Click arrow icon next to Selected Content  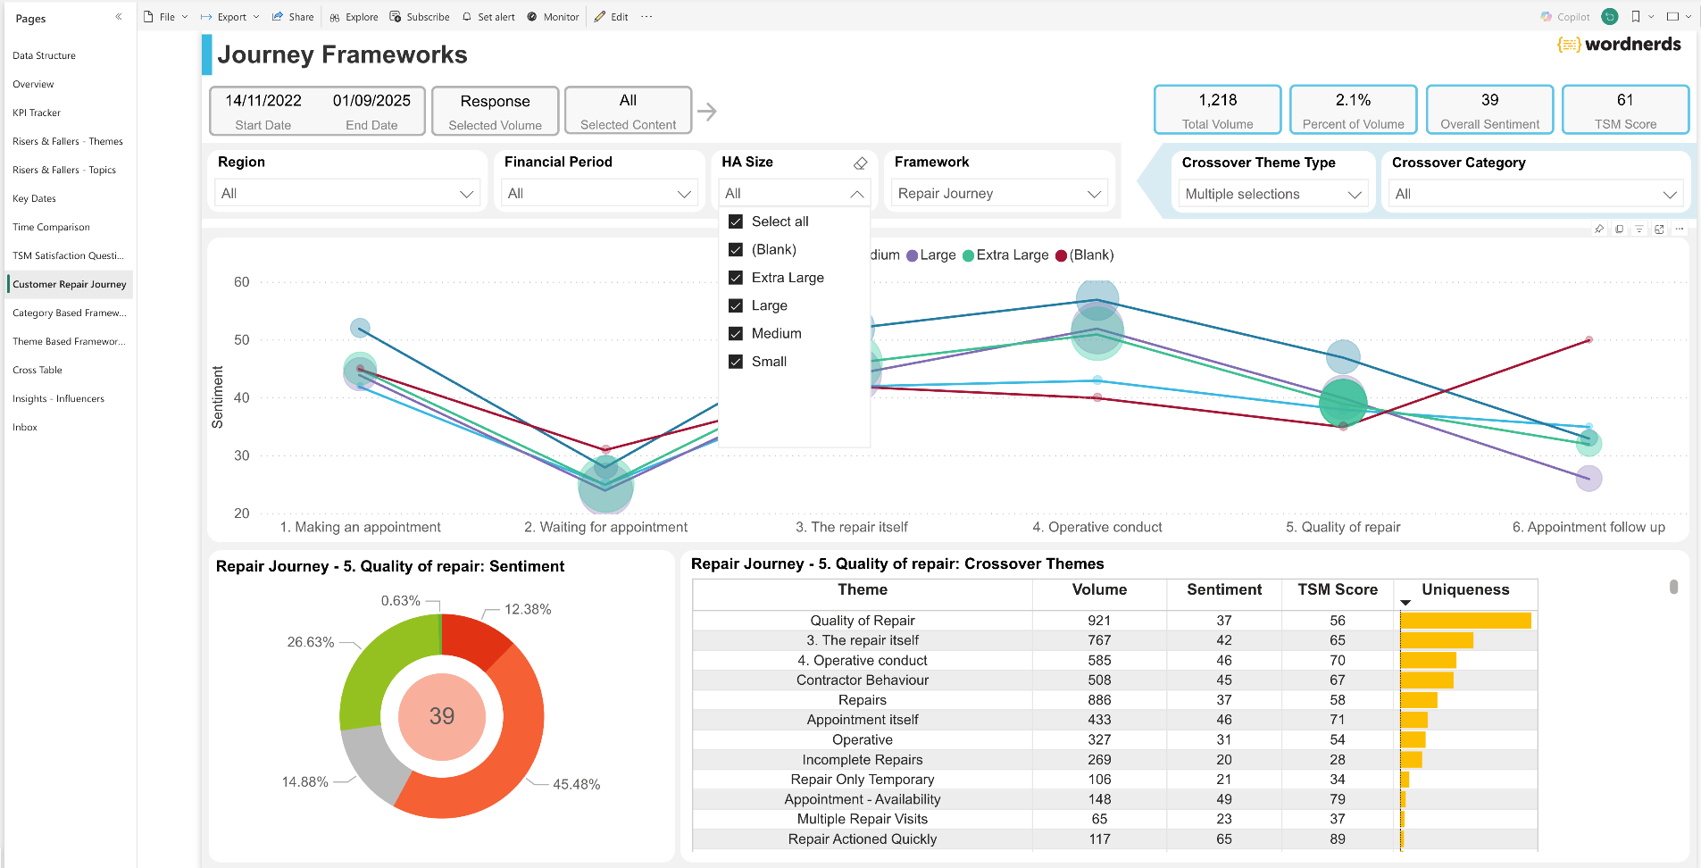point(706,112)
